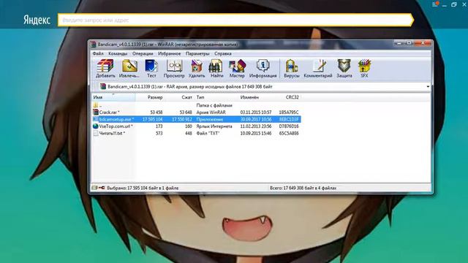This screenshot has height=263, width=468.
Task: Click the Файл "TXT" type cell
Action: 208,133
